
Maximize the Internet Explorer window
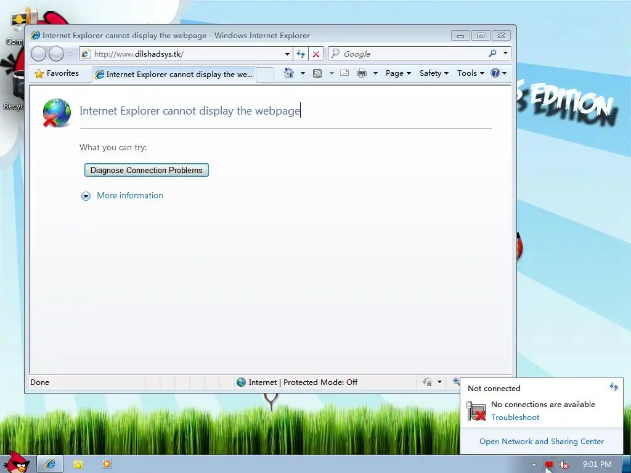[x=481, y=35]
